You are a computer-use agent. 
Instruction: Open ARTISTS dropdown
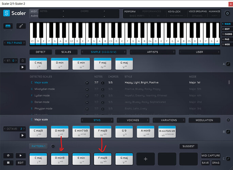click(153, 52)
